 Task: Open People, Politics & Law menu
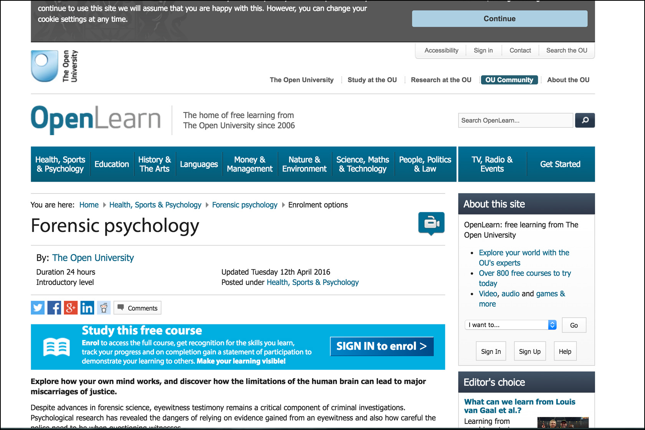point(425,164)
